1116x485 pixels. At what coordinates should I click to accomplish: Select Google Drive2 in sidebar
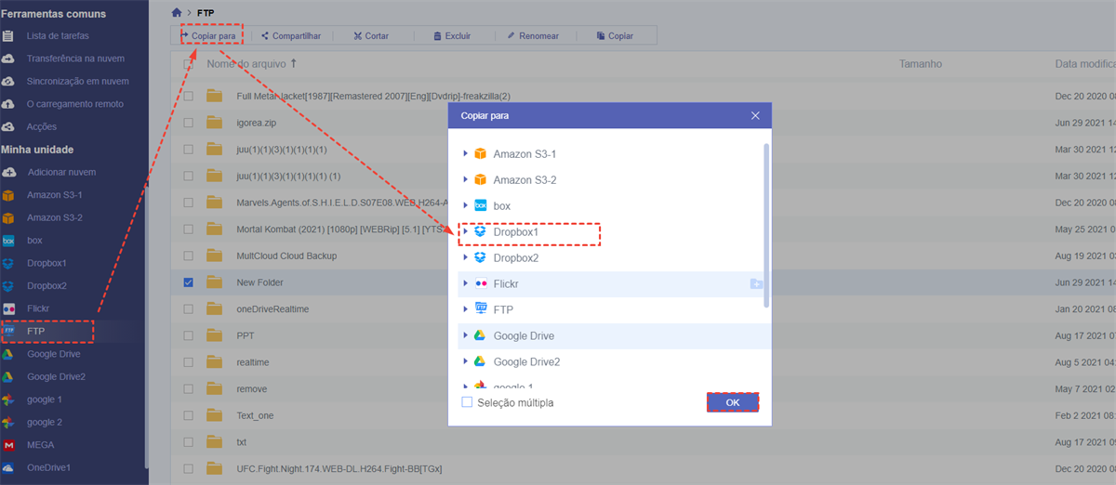tap(56, 376)
